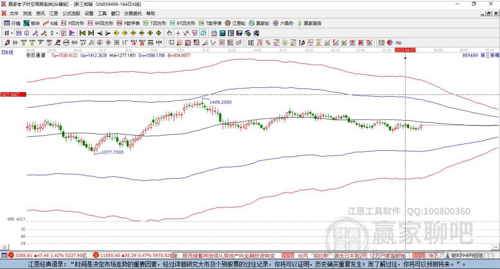
Task: Toggle the pink flag indicator icon
Action: coord(72,33)
